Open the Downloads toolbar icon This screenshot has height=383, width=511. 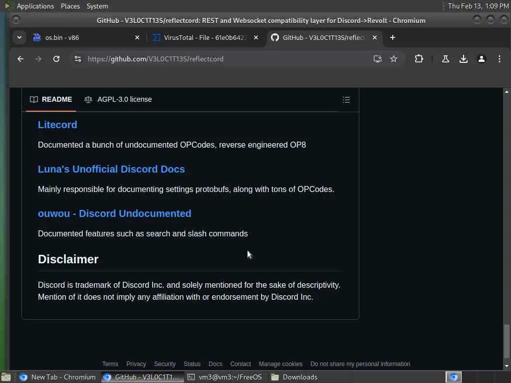pyautogui.click(x=464, y=59)
